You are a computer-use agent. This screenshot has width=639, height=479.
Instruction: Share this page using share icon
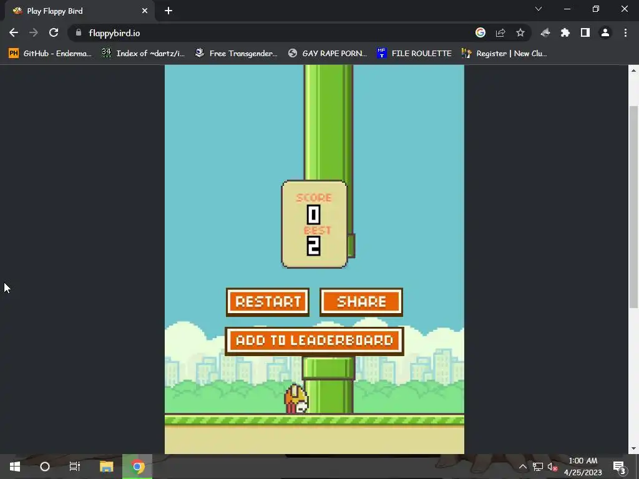[x=500, y=32]
